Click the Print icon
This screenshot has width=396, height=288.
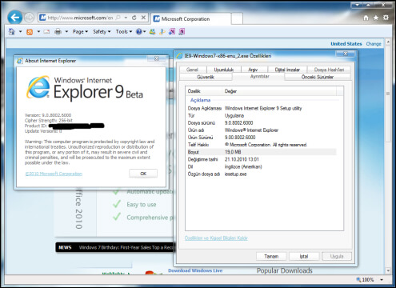pyautogui.click(x=58, y=32)
